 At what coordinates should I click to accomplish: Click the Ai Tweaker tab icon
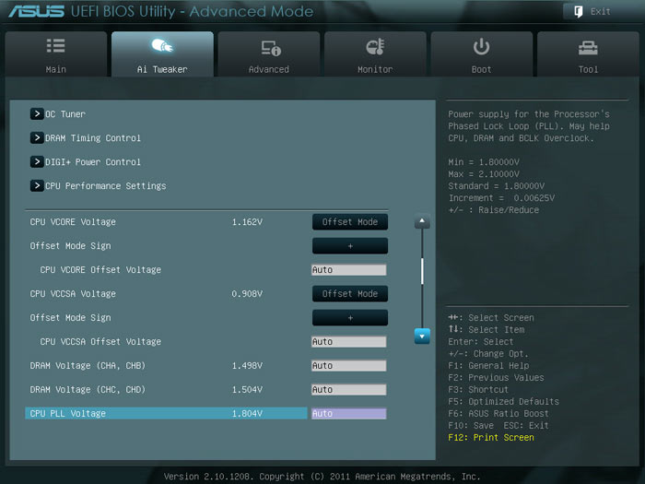click(162, 46)
